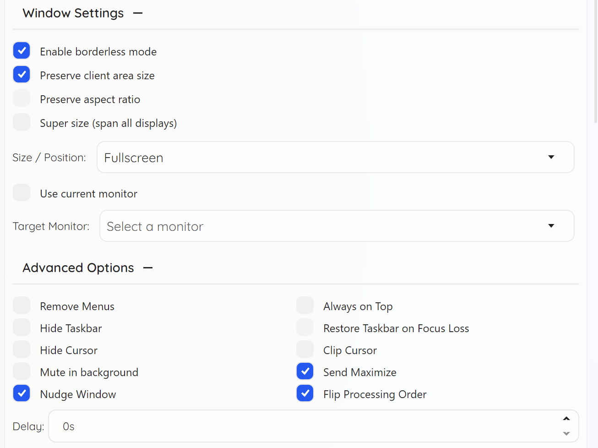Disable Send Maximize option
This screenshot has height=448, width=598.
coord(305,372)
